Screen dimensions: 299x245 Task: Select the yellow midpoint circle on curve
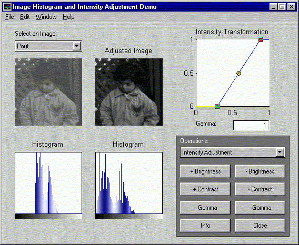coord(238,74)
